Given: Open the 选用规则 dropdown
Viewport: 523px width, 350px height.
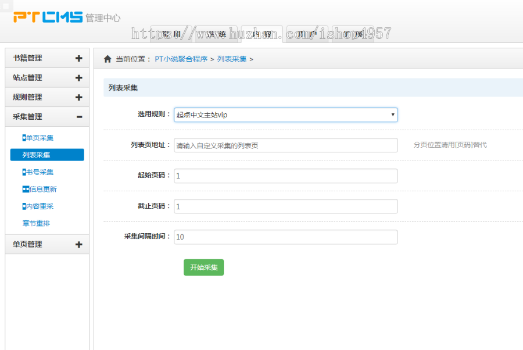Looking at the screenshot, I should 286,115.
